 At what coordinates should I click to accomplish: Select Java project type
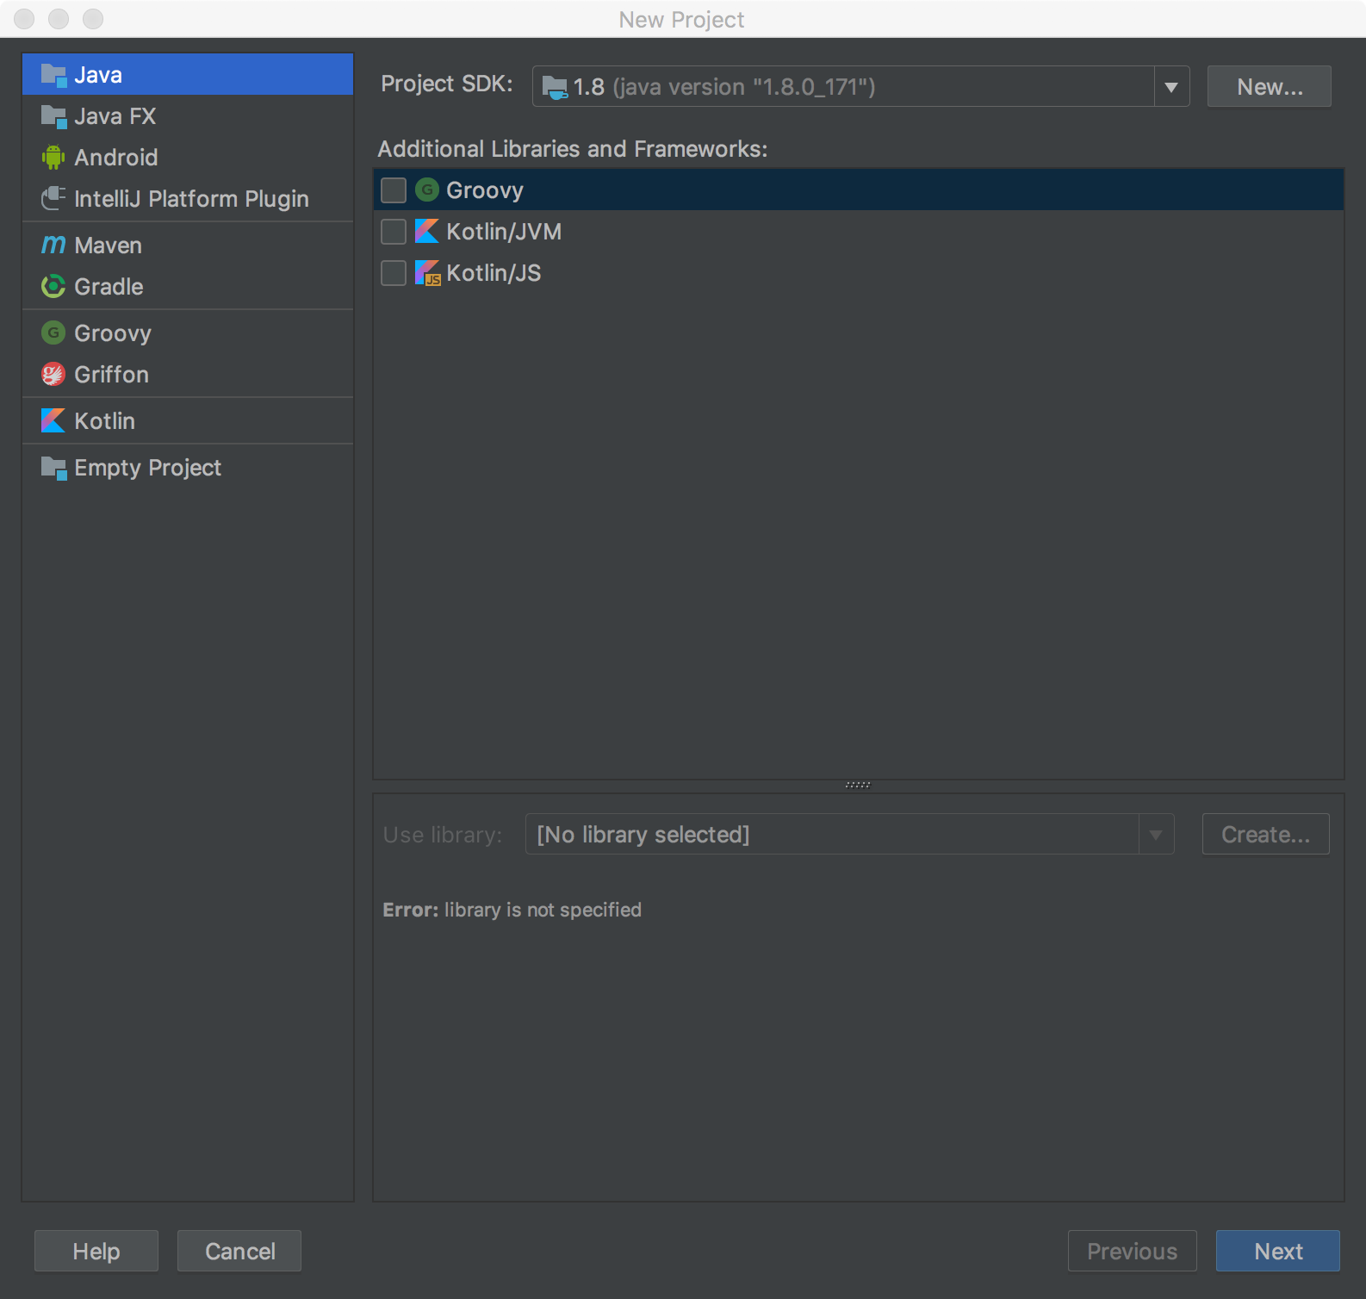[188, 75]
